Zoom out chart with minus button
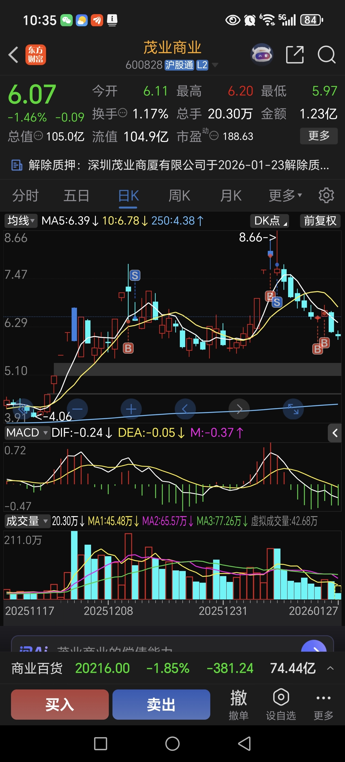This screenshot has width=345, height=762. (x=78, y=409)
